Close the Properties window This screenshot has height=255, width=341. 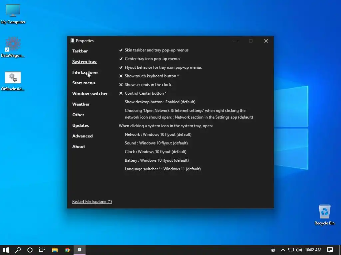point(266,41)
